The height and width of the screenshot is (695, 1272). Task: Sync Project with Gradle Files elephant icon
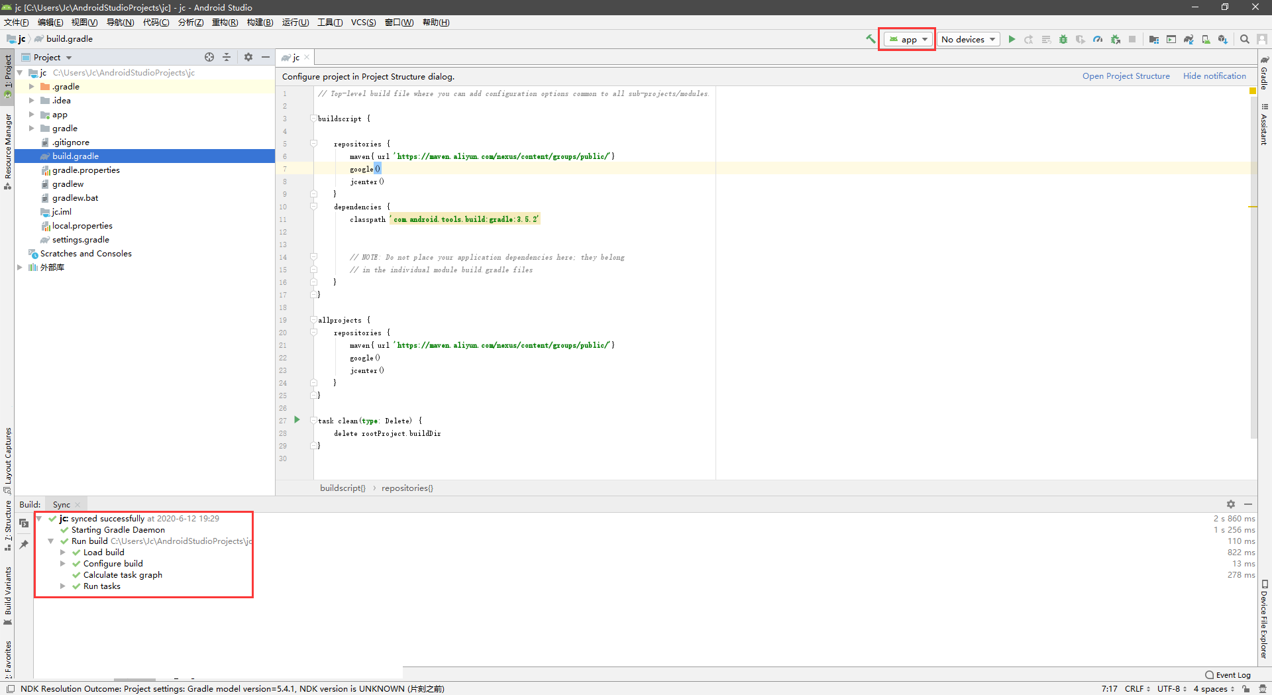click(1189, 39)
